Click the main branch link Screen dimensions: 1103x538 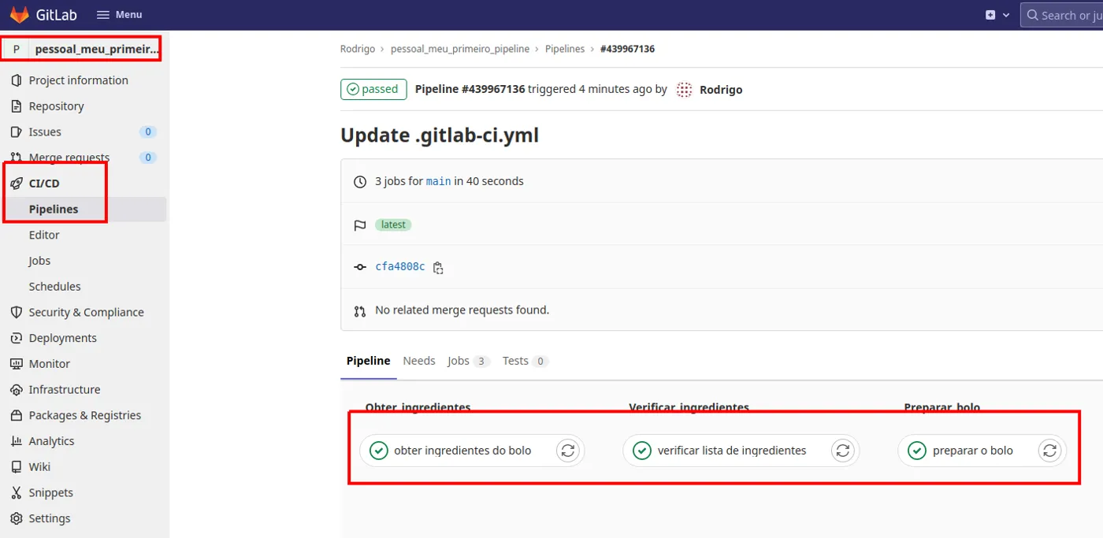pyautogui.click(x=439, y=181)
